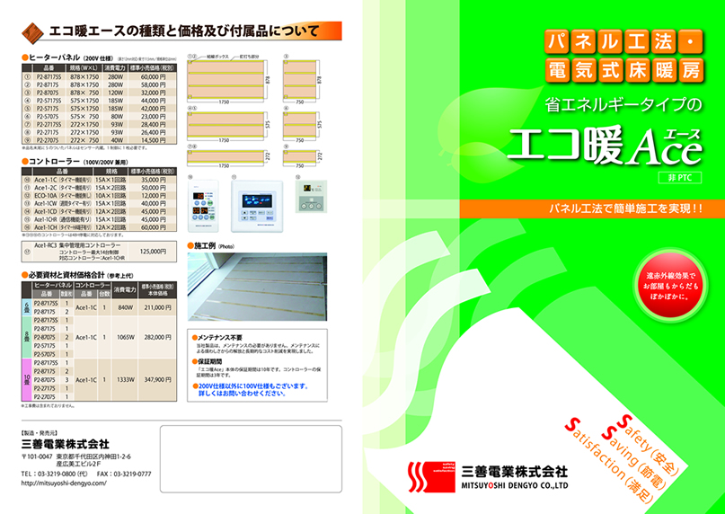Click the price 26,400円
This screenshot has width=725, height=514.
pos(153,132)
